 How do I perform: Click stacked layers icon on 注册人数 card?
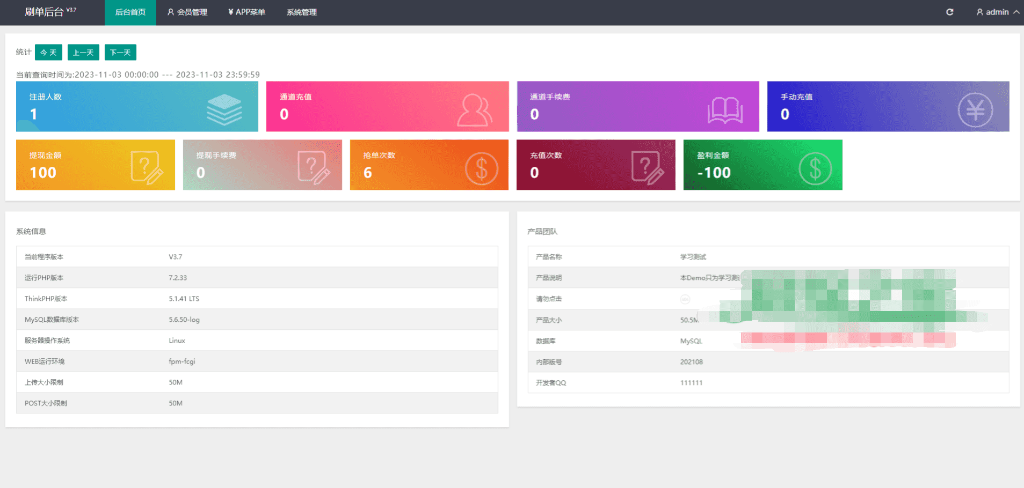pos(224,109)
